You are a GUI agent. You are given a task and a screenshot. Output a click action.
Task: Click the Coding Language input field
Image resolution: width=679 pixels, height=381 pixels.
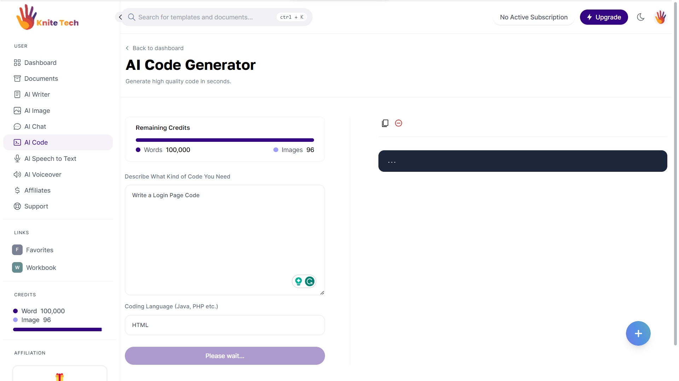tap(225, 325)
